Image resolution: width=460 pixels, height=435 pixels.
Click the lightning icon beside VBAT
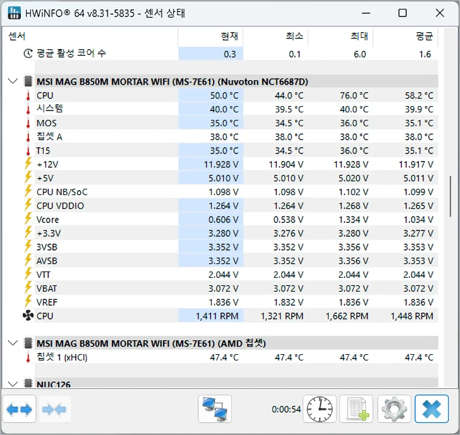point(28,287)
